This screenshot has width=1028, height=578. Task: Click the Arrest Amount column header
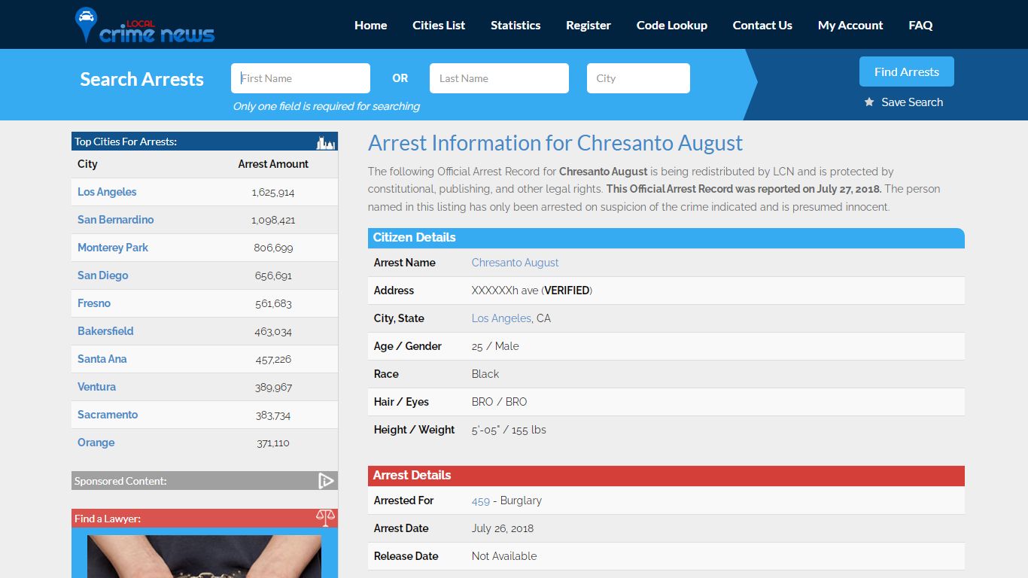[273, 164]
